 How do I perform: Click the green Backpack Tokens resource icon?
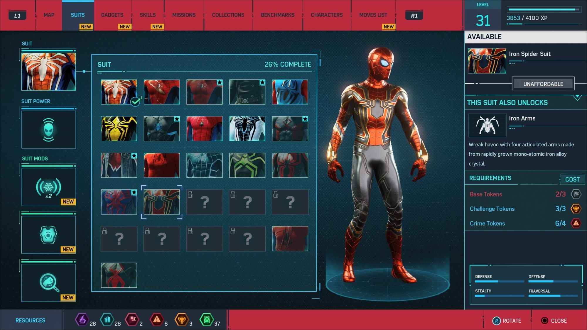point(206,320)
